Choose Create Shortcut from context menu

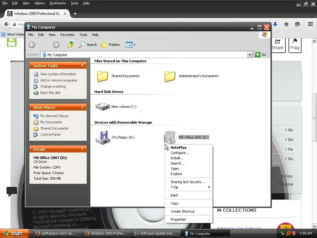[189, 211]
